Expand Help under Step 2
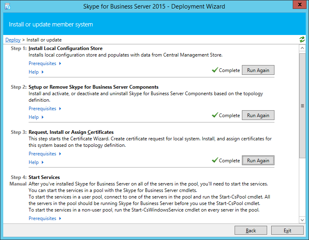Viewport: 309px width, 240px height. point(36,117)
